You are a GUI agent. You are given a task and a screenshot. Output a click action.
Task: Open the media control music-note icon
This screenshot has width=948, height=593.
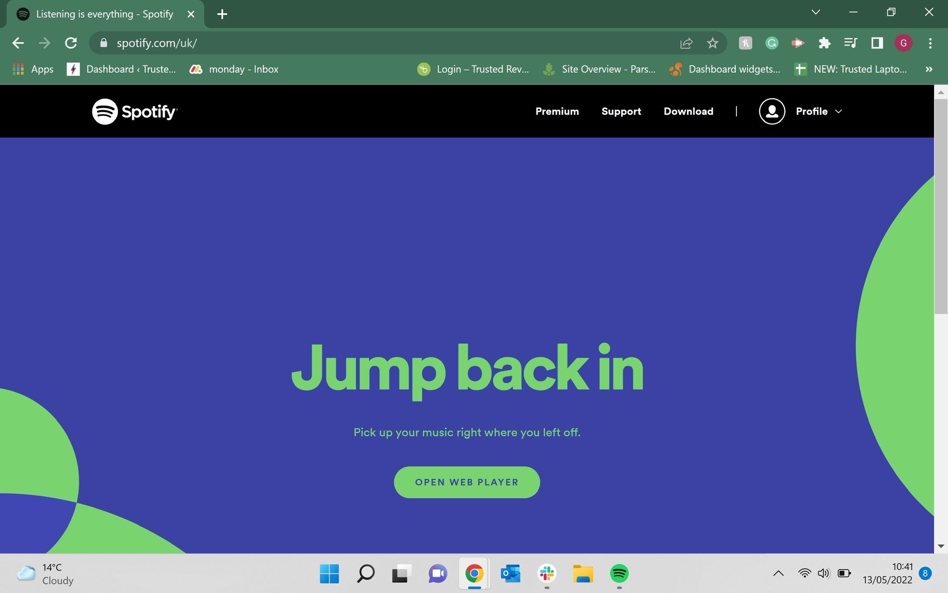850,43
